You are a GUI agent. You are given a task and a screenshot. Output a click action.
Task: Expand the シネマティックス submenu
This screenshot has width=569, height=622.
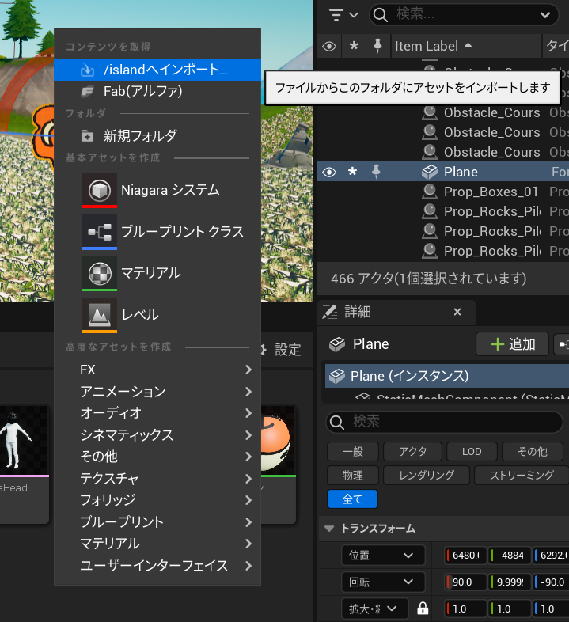157,435
